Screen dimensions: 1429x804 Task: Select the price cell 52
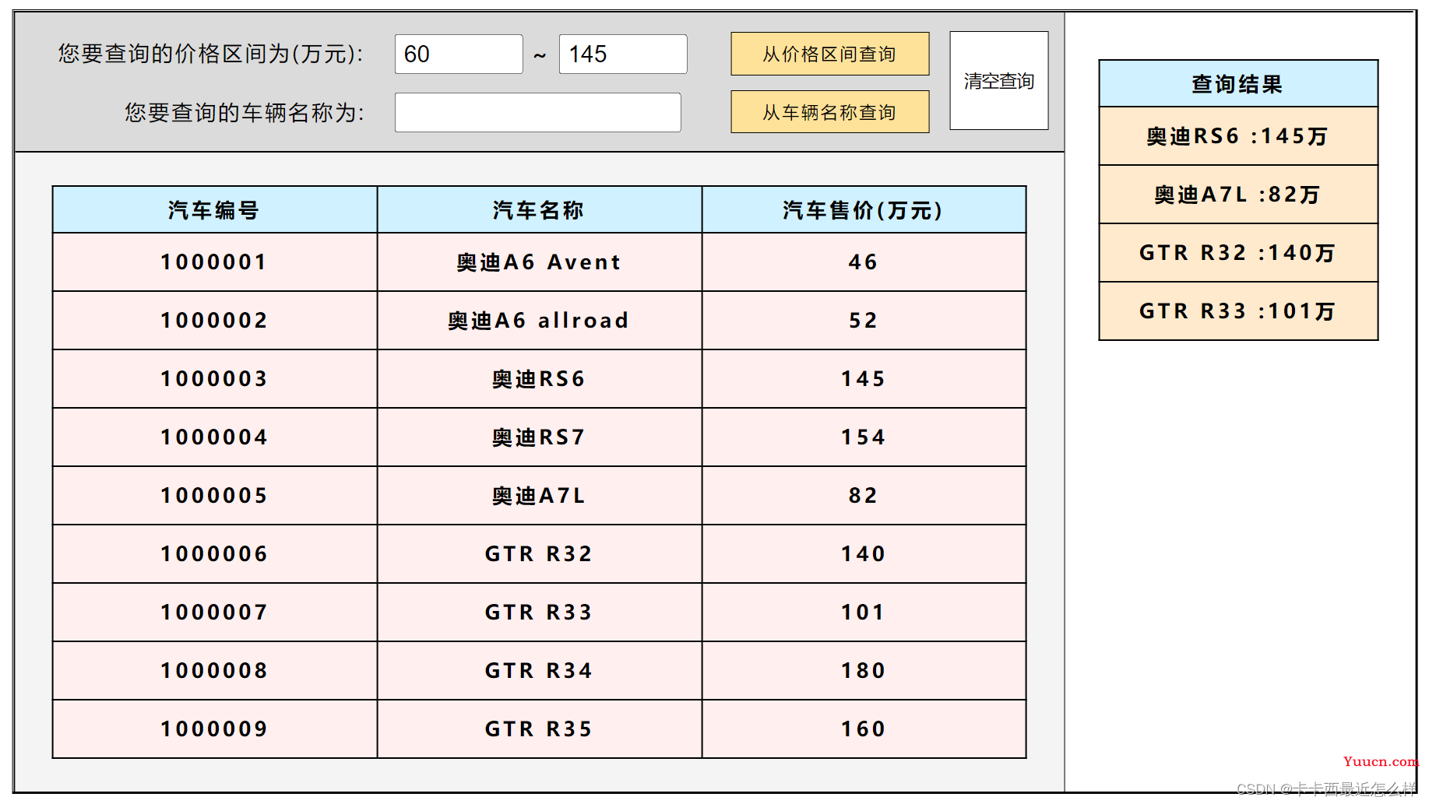pos(864,321)
